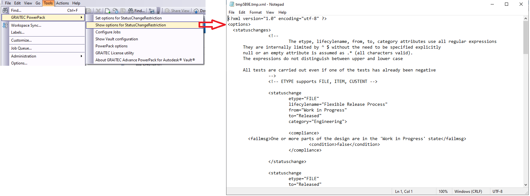
Task: Open the Vault File menu
Action: coord(8,3)
